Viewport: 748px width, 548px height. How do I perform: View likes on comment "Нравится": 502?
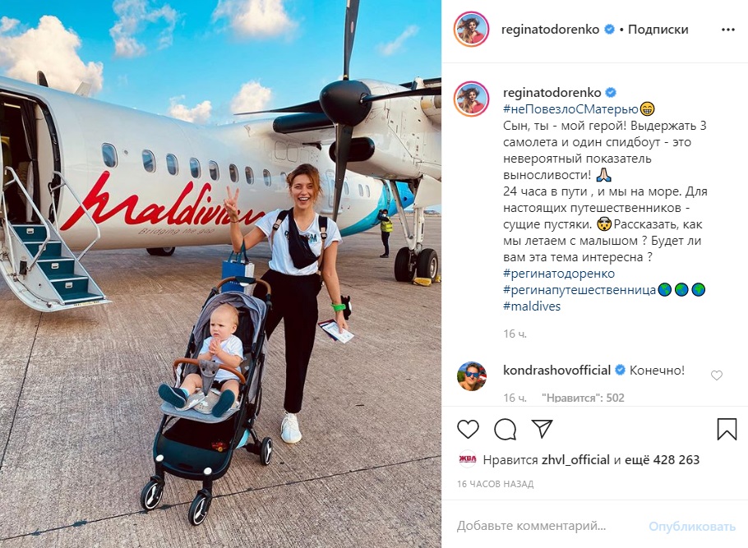pyautogui.click(x=583, y=398)
